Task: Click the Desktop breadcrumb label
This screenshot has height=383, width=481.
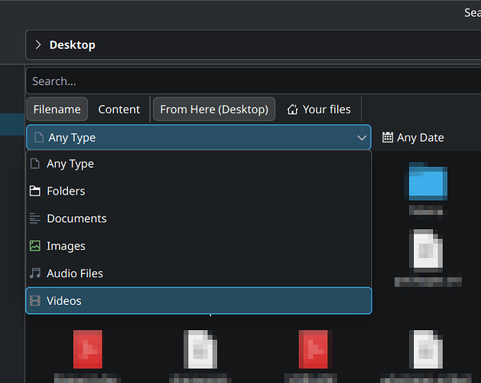Action: (72, 45)
